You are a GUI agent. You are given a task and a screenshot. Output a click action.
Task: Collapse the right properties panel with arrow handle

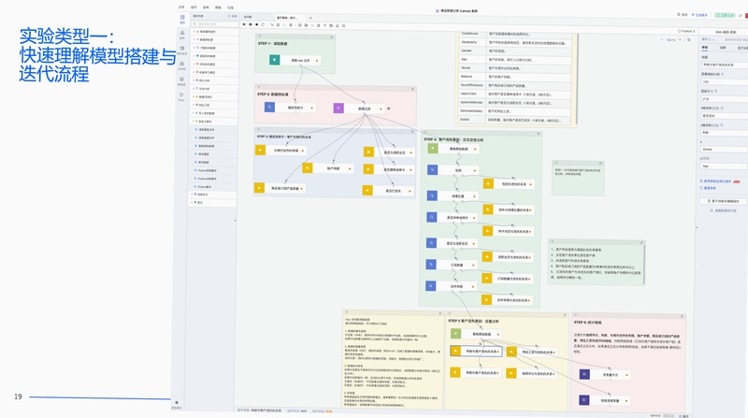697,227
